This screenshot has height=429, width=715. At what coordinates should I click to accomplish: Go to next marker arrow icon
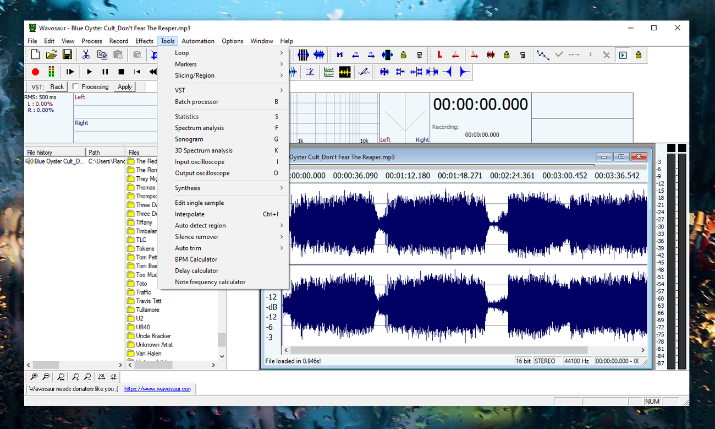pyautogui.click(x=371, y=55)
